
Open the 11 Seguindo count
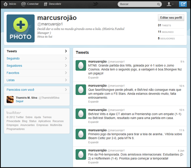166,32
